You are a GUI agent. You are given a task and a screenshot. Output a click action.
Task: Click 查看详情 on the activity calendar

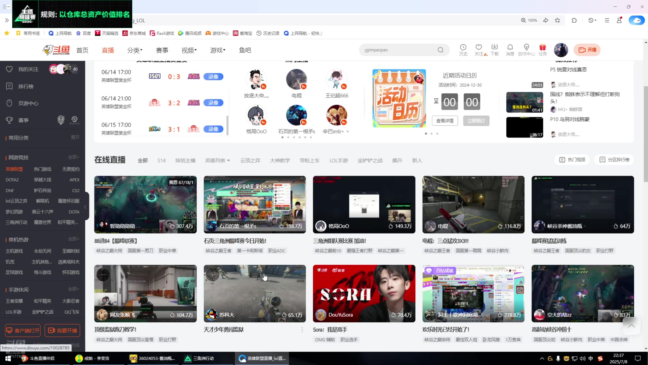445,121
